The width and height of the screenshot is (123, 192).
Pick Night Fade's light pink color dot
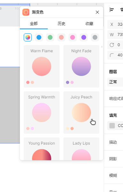72,82
